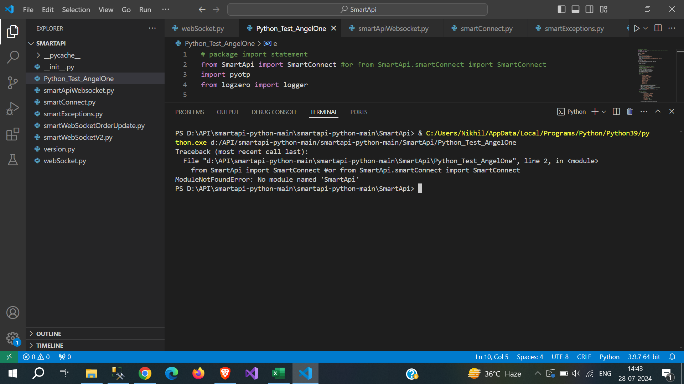The height and width of the screenshot is (384, 684).
Task: Open Run and Debug view
Action: pyautogui.click(x=13, y=108)
